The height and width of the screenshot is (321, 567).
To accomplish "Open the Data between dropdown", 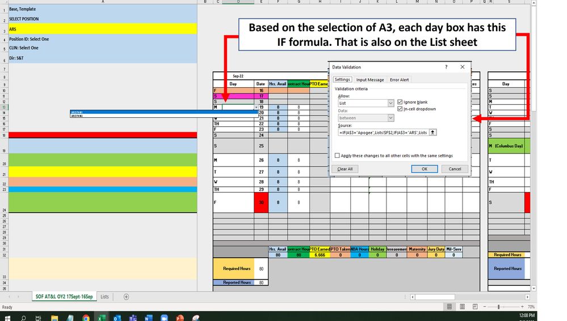I will [390, 118].
